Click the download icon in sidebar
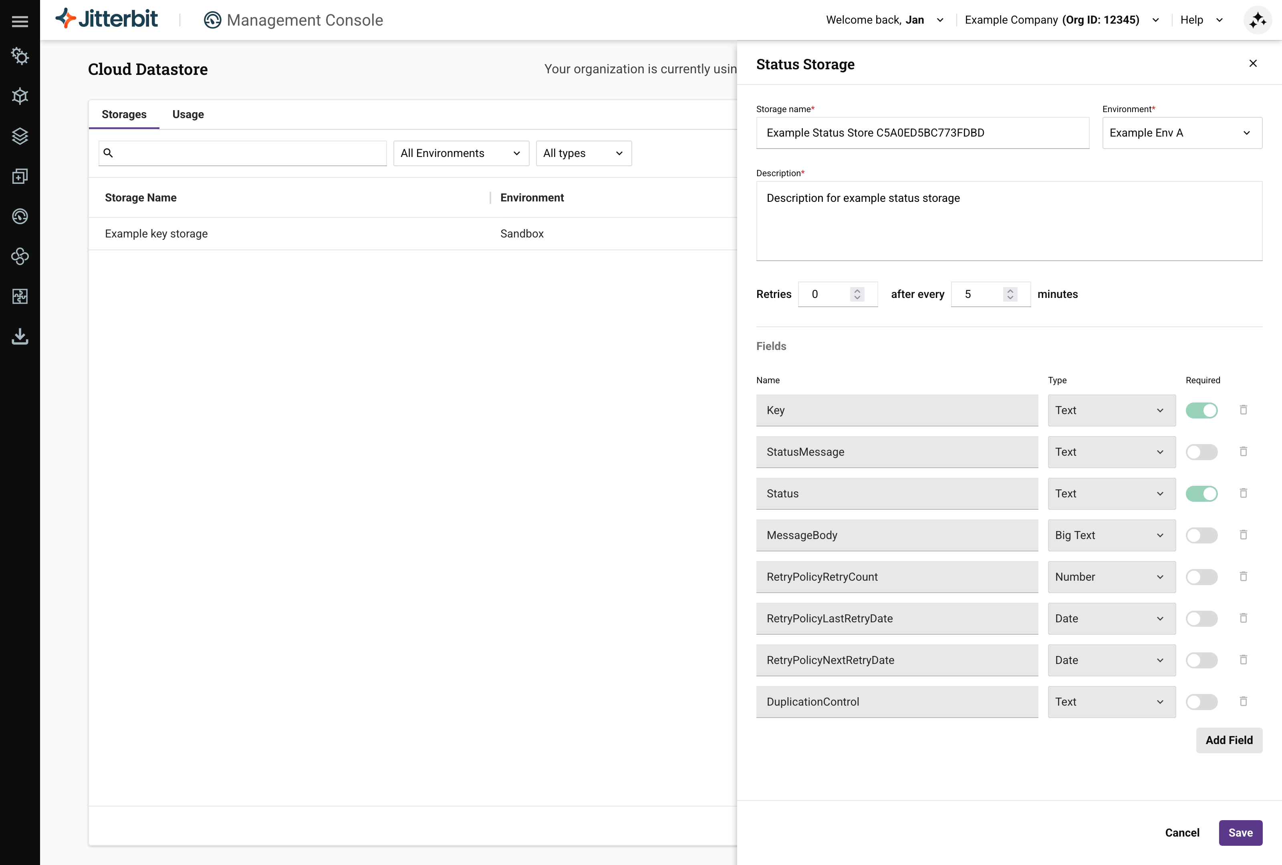1282x865 pixels. 20,336
